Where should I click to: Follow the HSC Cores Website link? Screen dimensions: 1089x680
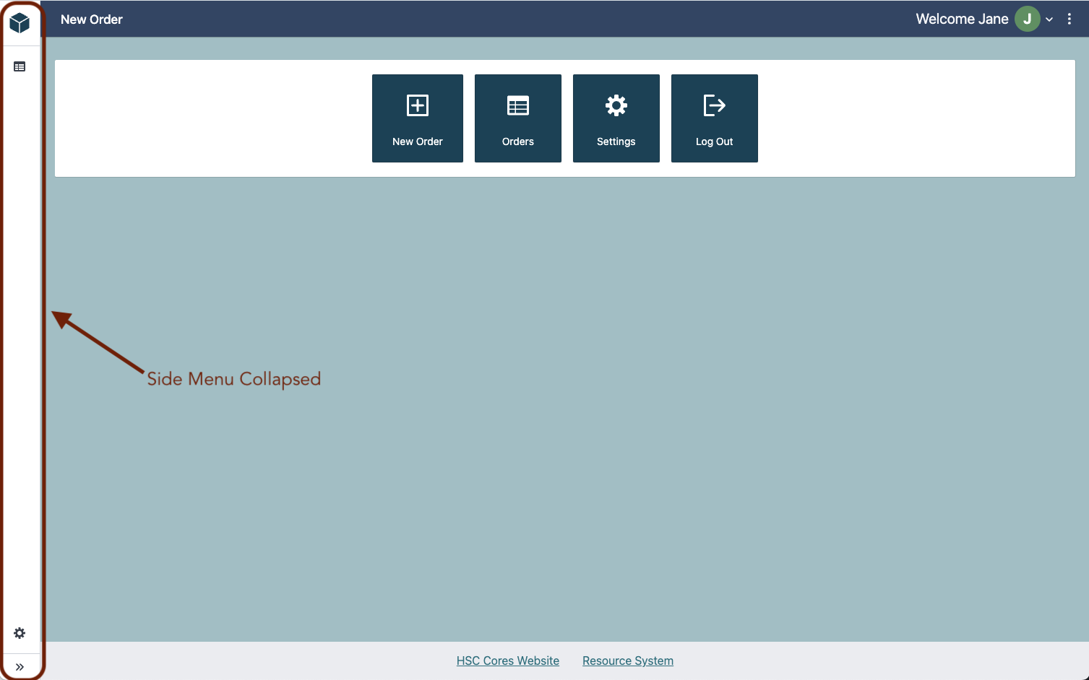508,661
